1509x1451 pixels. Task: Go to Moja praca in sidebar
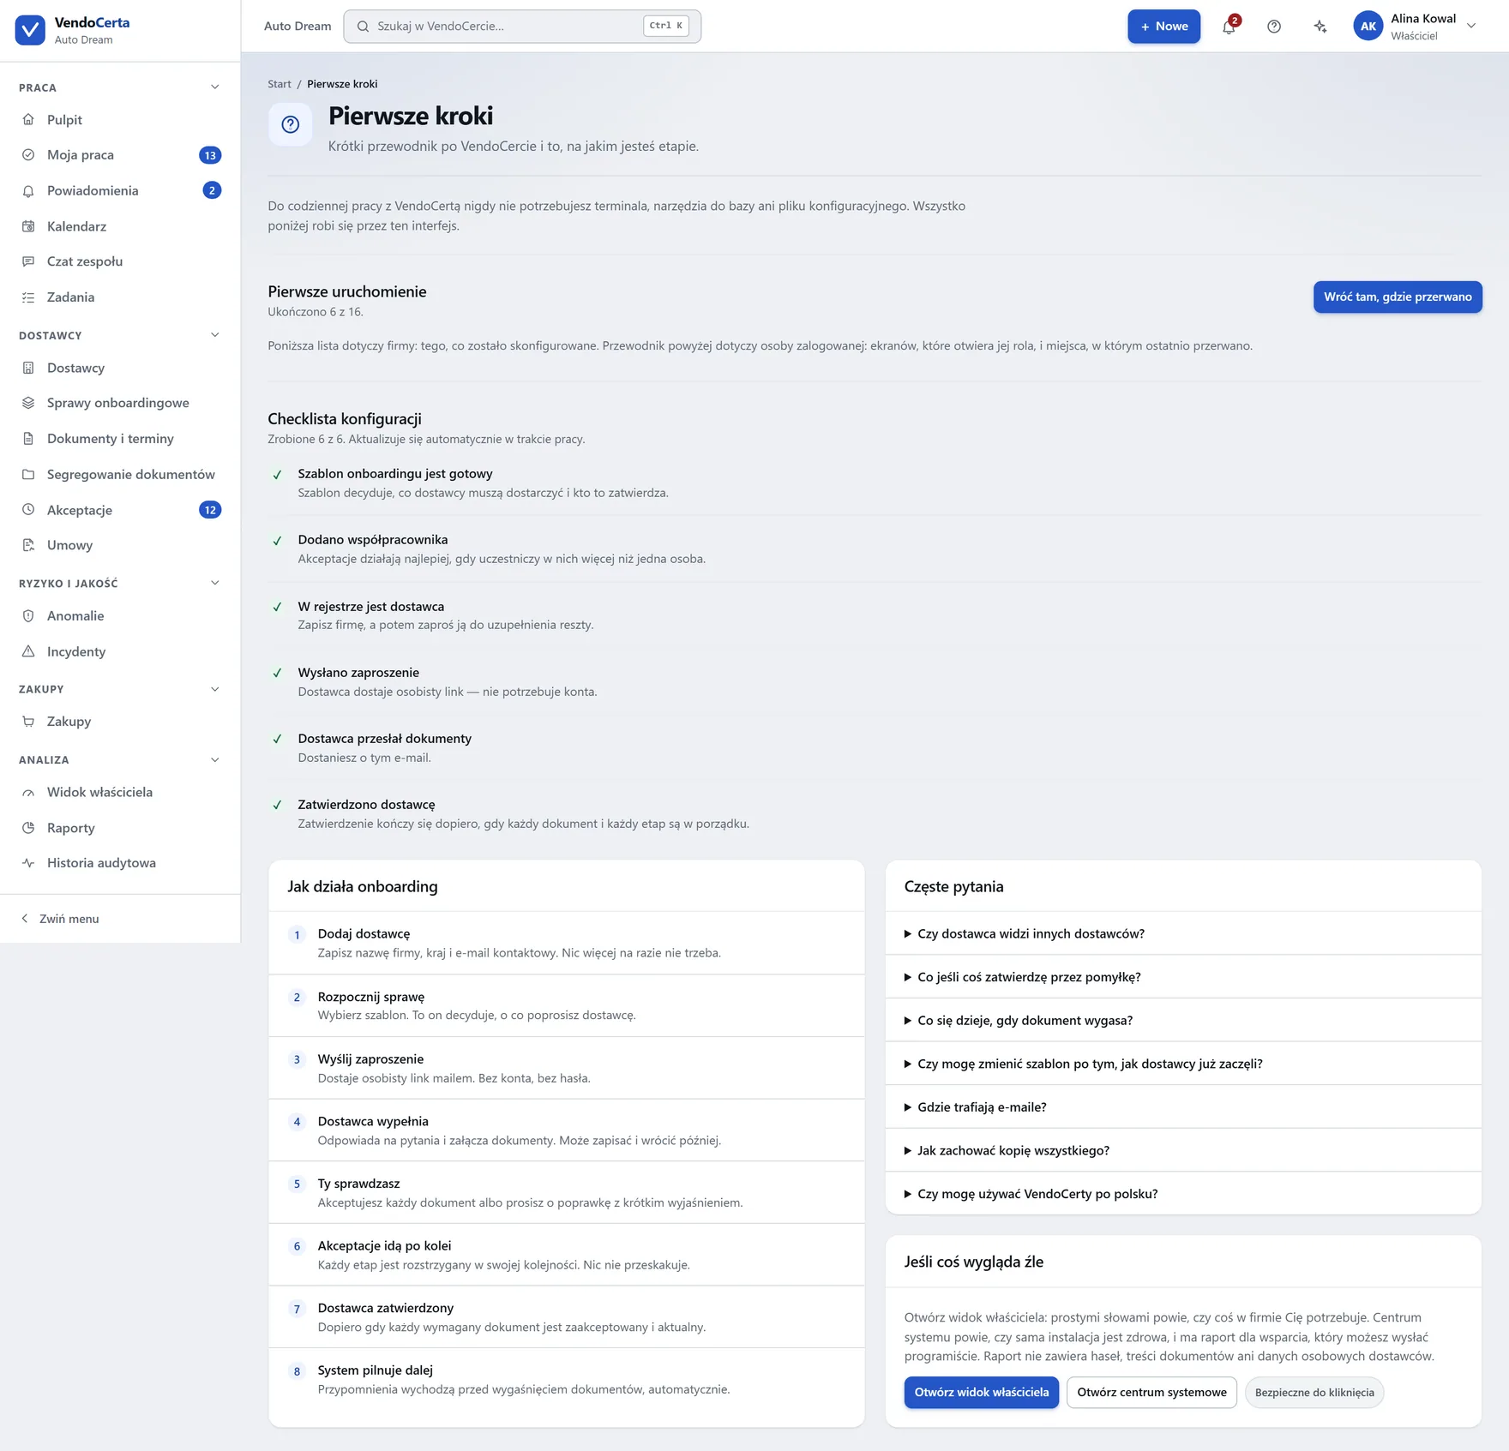click(120, 155)
